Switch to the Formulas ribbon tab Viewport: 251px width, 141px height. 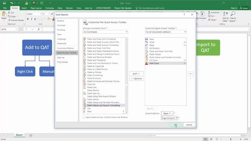click(50, 8)
